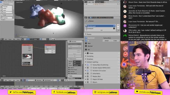Open Node menu in node editor header
This screenshot has width=170, height=95.
(x=18, y=80)
